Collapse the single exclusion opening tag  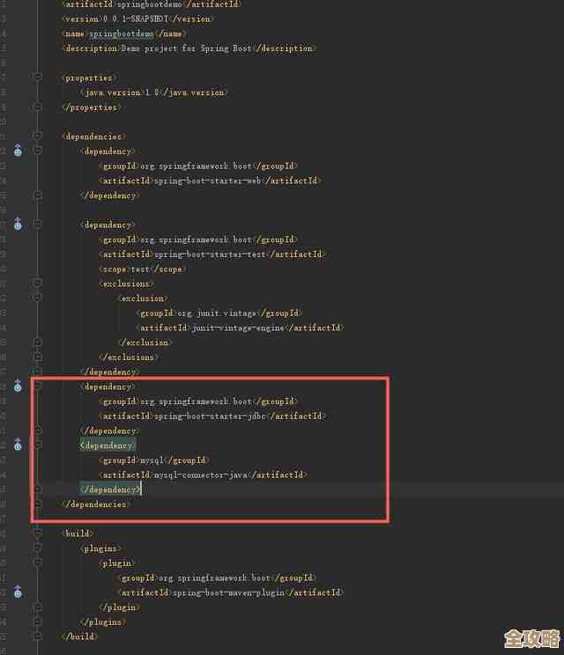pos(38,298)
